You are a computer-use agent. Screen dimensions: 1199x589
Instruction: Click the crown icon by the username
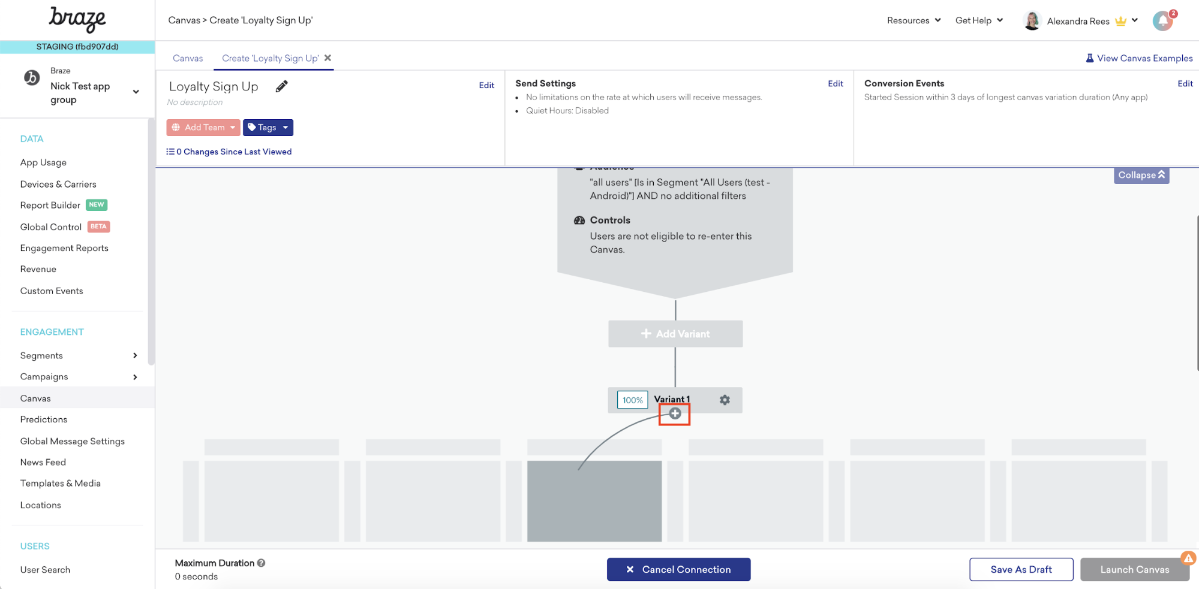(x=1120, y=21)
